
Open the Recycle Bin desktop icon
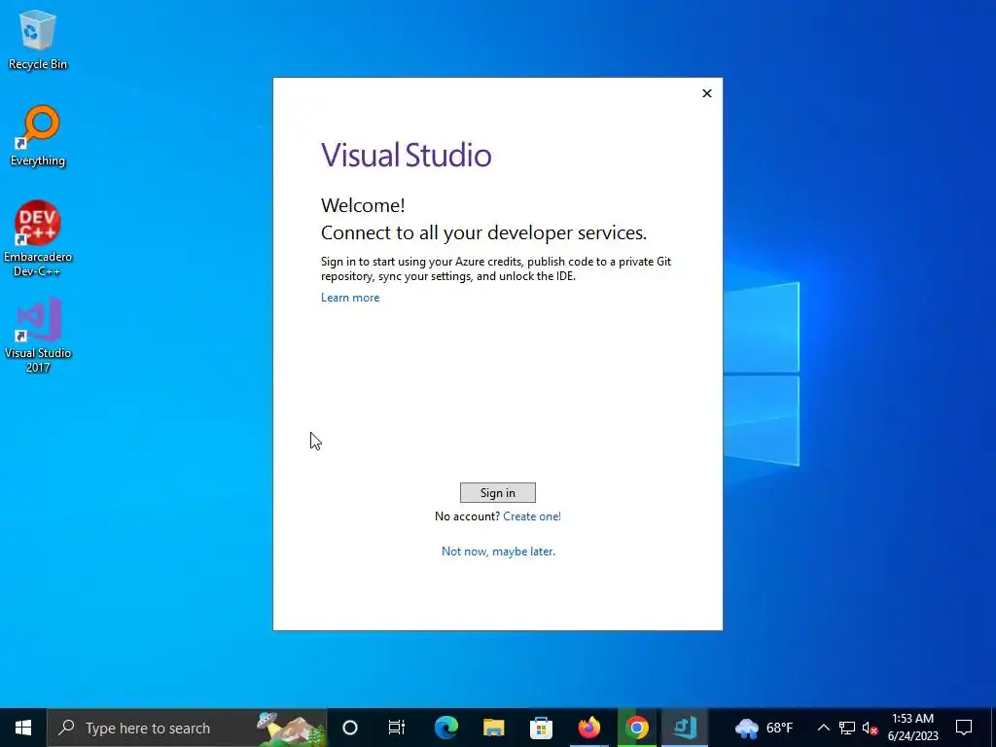(38, 39)
